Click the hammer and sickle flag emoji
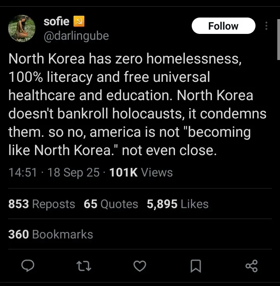The image size is (280, 286). tap(79, 21)
